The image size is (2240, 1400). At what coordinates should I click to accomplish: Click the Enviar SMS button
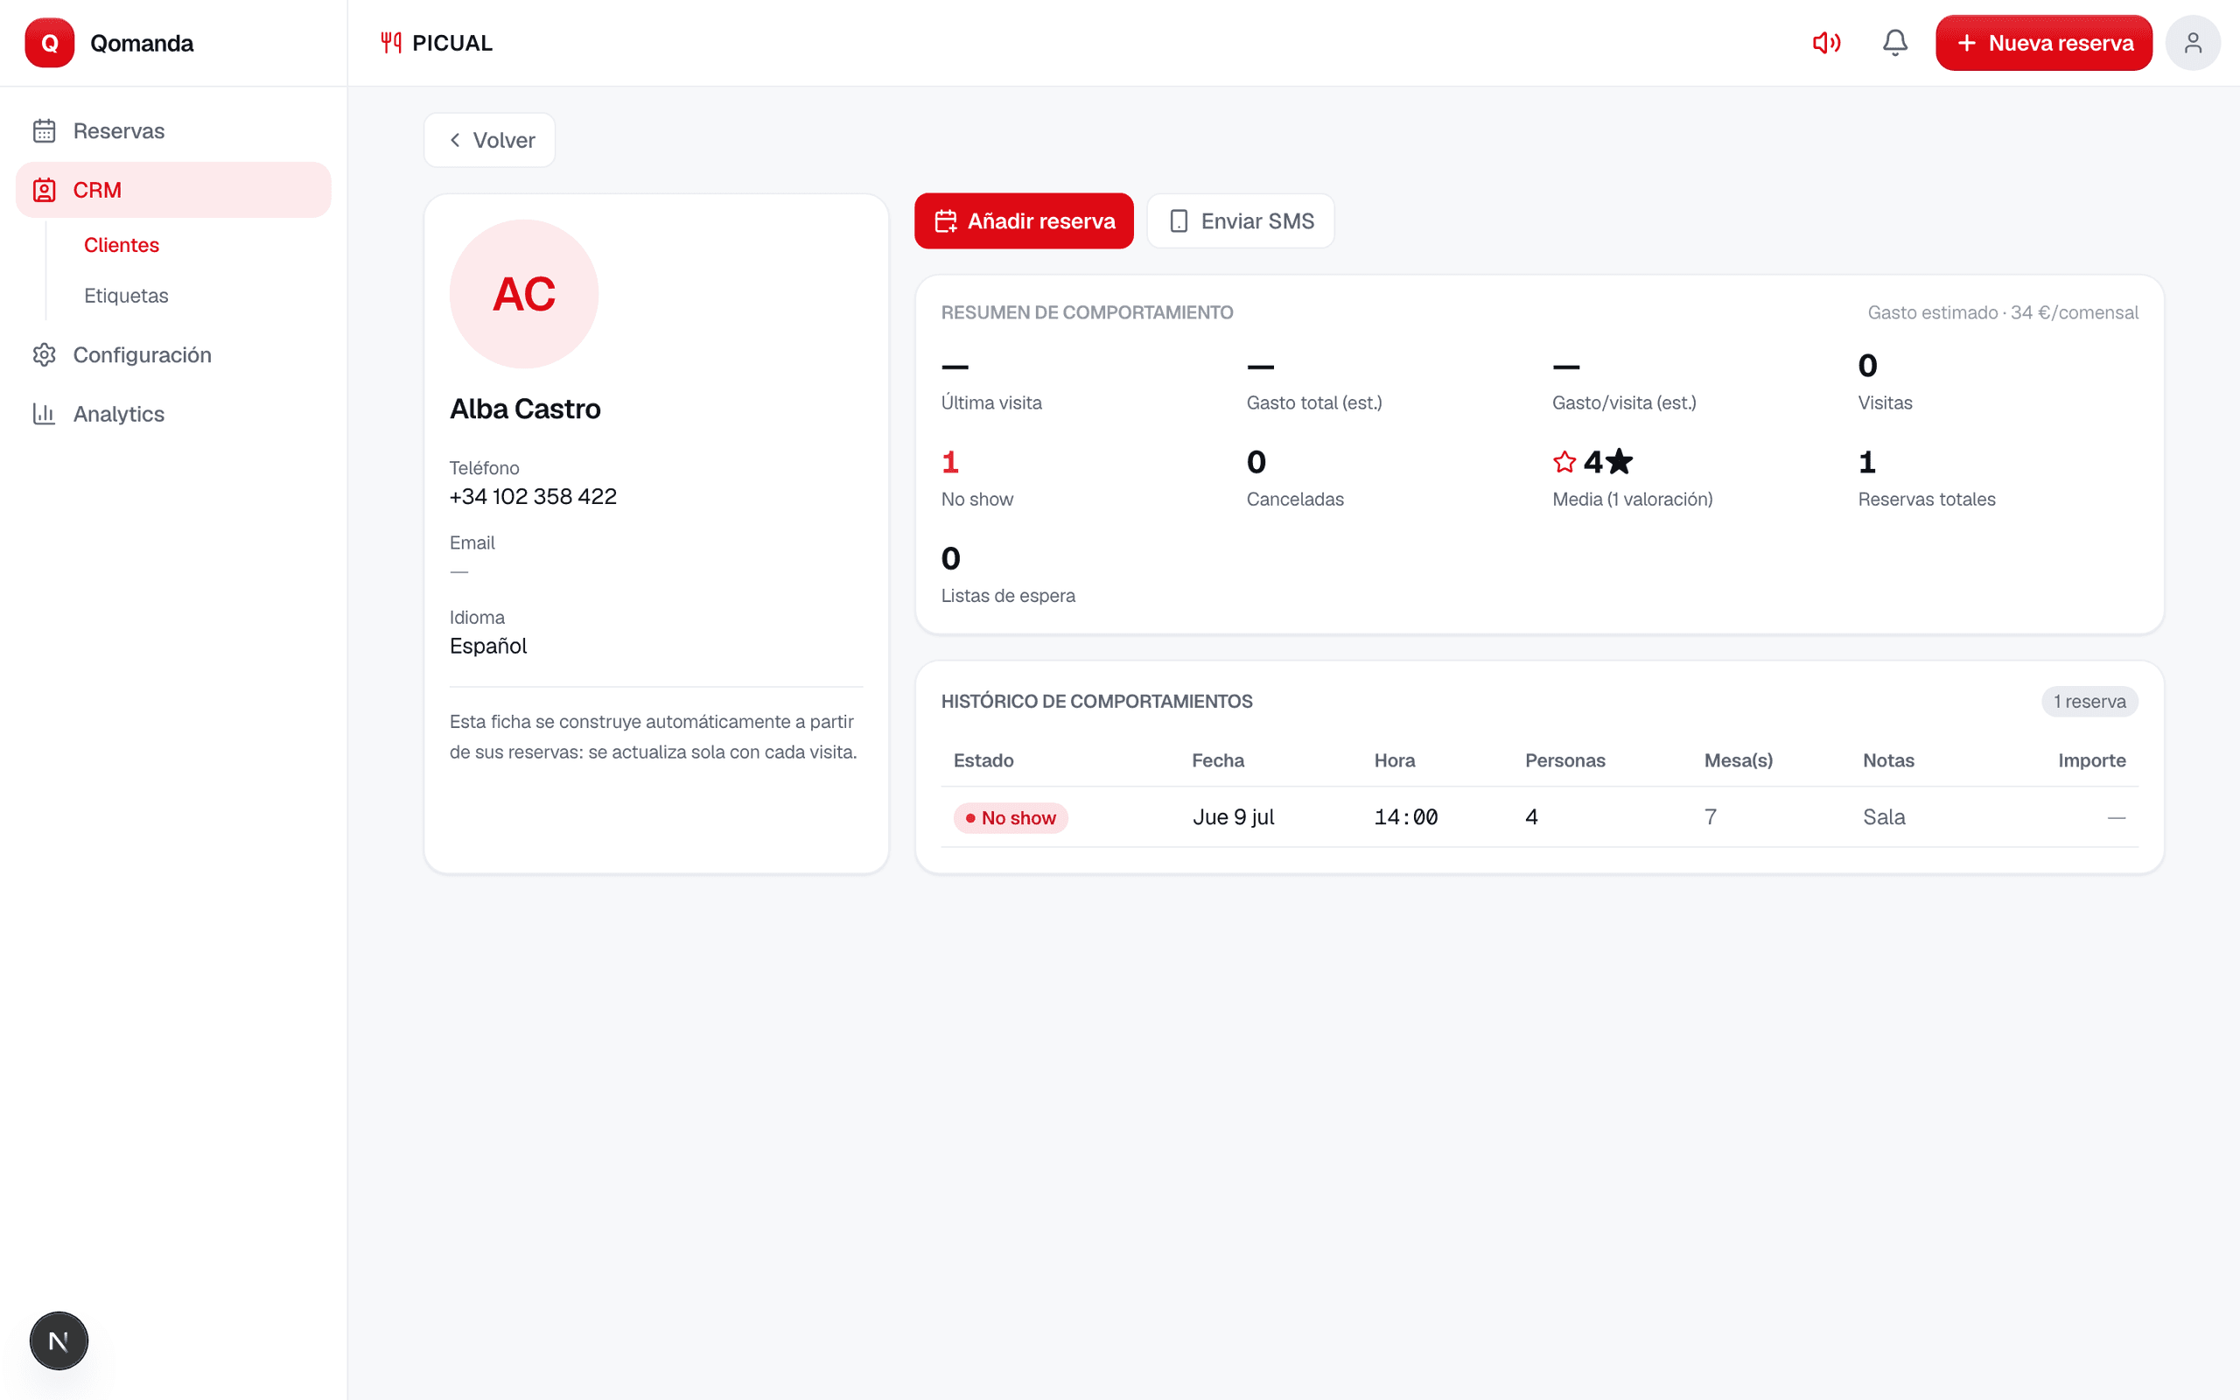(1241, 221)
